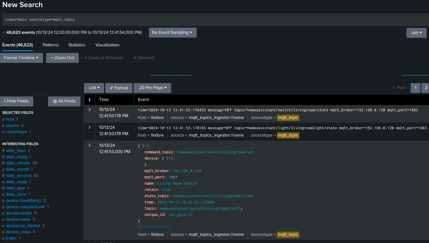Click into the search query input field

pyautogui.click(x=215, y=20)
